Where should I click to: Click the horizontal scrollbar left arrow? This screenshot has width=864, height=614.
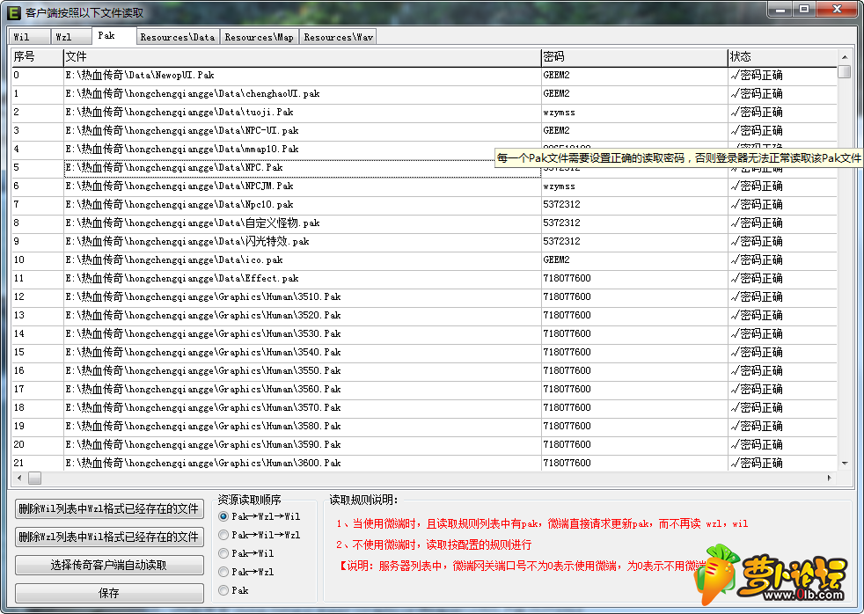coord(20,478)
